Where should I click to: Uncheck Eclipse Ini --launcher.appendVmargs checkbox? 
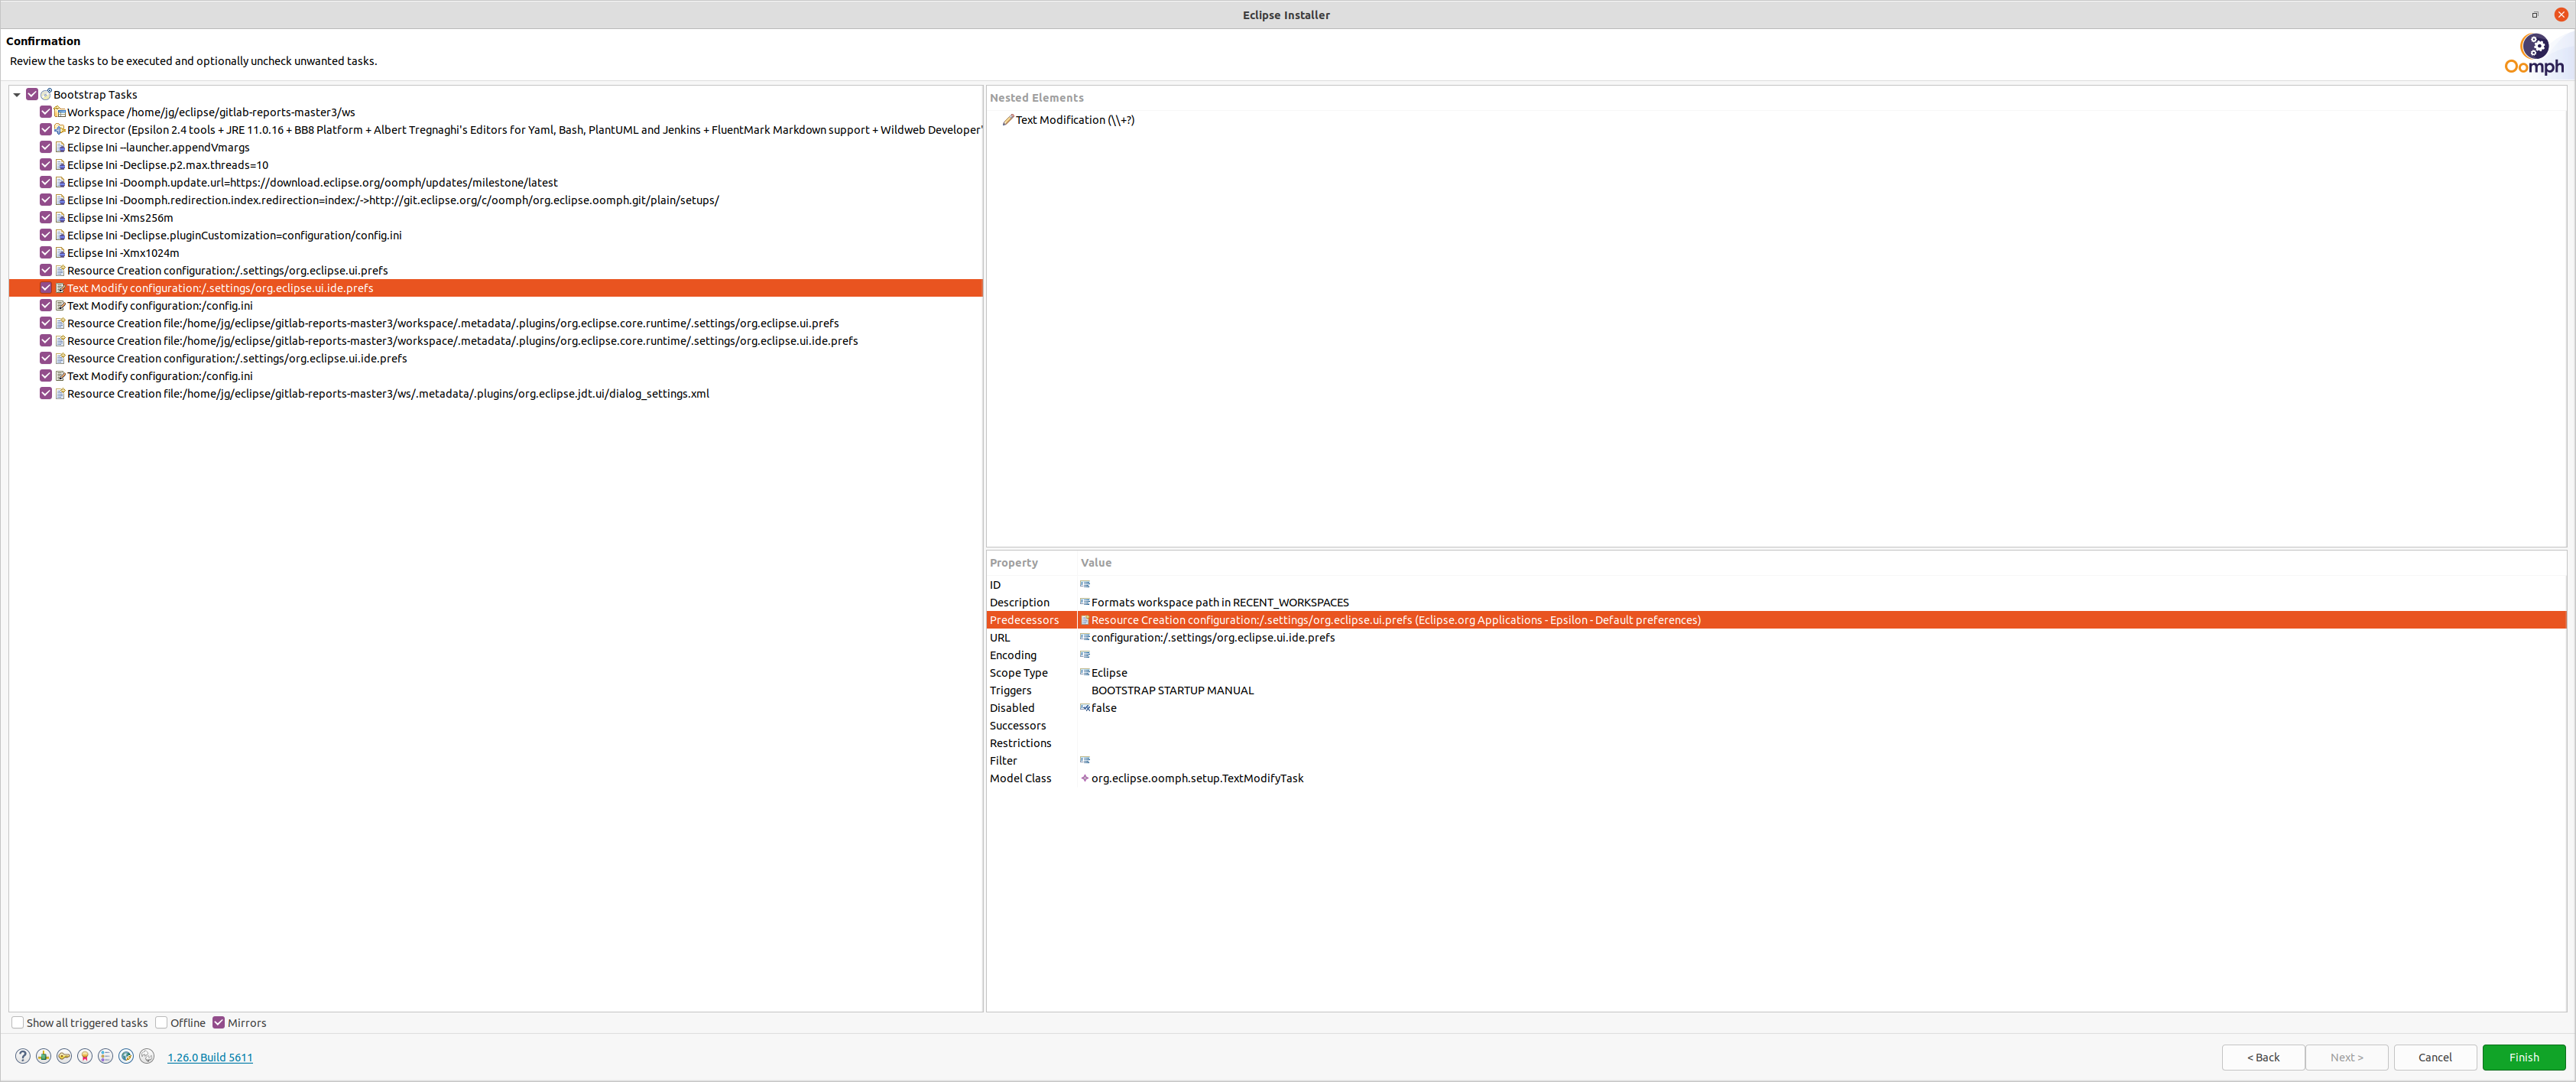click(x=46, y=147)
